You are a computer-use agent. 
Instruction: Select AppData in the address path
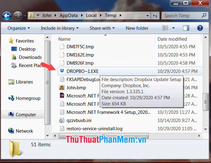pyautogui.click(x=69, y=15)
